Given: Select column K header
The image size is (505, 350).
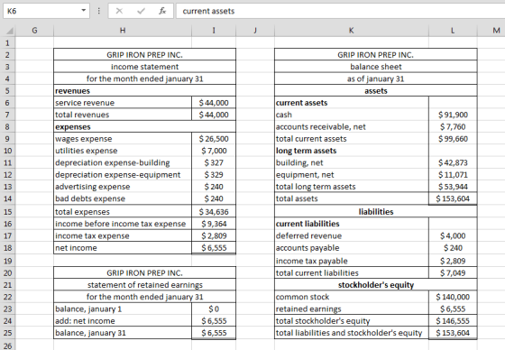Looking at the screenshot, I should [x=352, y=31].
